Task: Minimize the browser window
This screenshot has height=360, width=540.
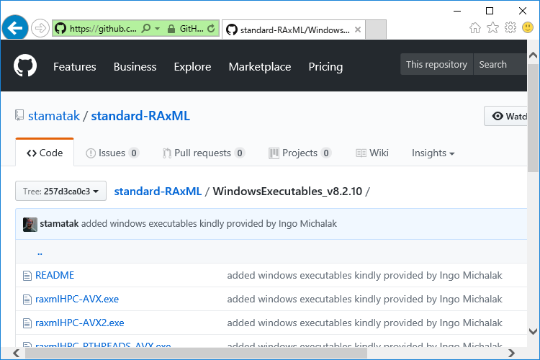Action: 457,11
